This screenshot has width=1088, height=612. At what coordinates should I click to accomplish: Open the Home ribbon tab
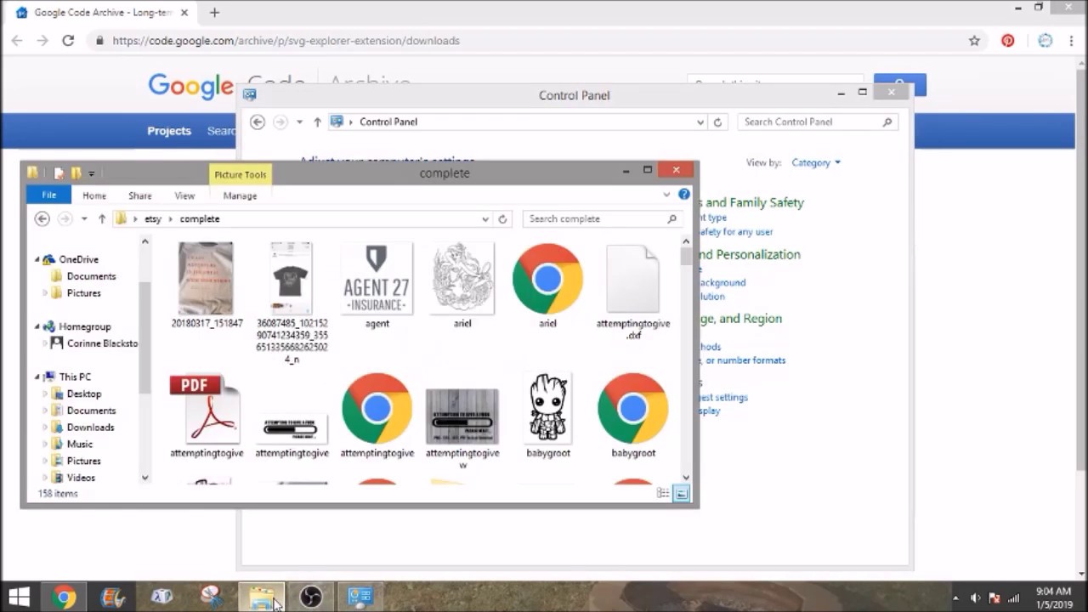click(94, 195)
